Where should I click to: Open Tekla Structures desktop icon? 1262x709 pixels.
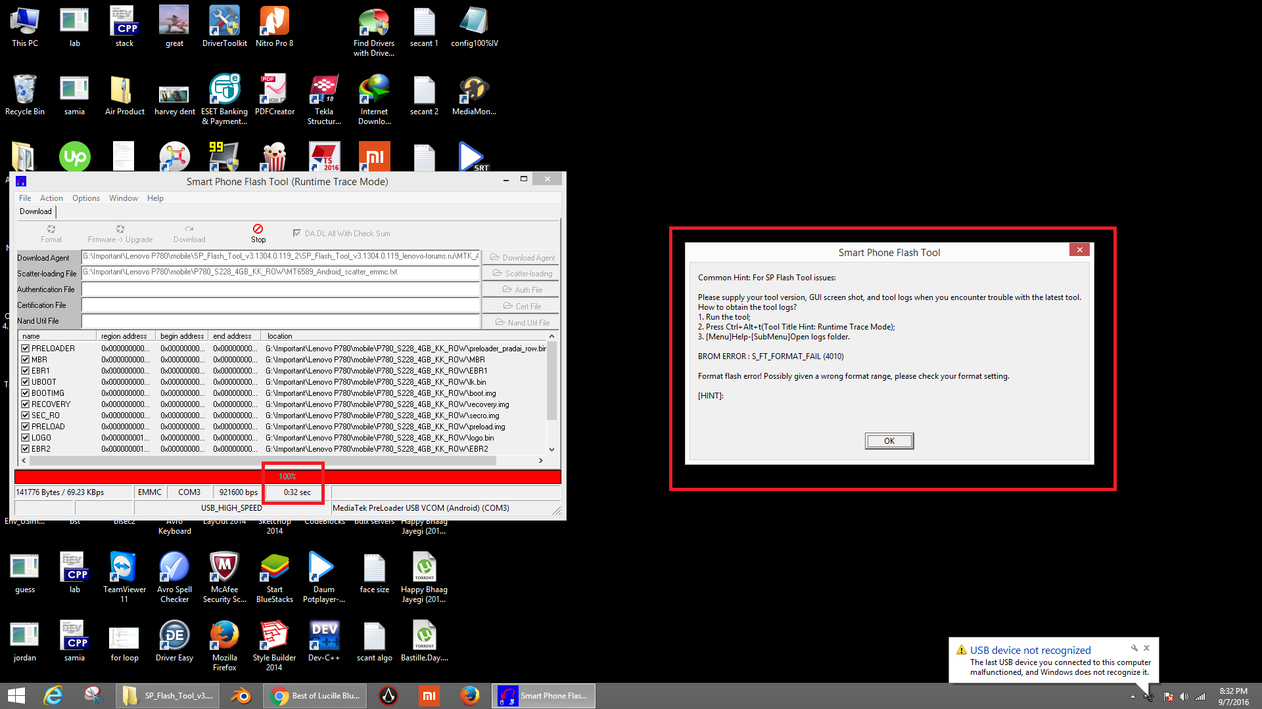point(324,100)
